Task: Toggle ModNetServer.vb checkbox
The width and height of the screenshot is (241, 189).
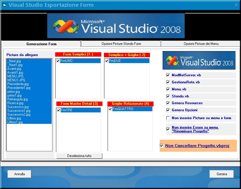Action: [x=168, y=75]
